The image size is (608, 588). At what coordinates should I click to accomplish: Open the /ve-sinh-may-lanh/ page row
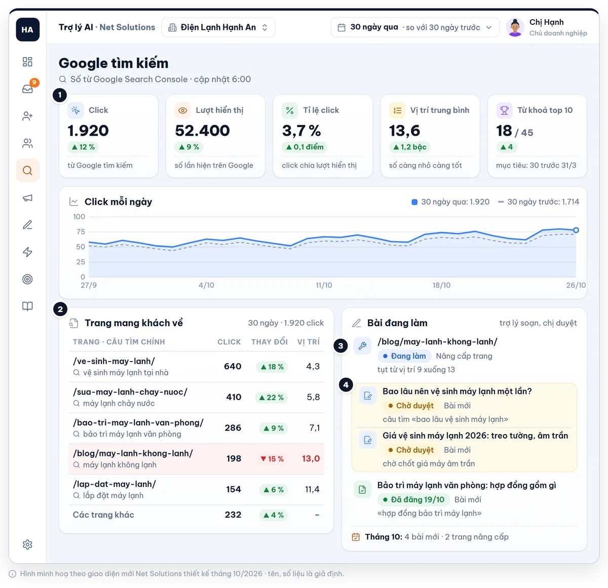tap(196, 367)
